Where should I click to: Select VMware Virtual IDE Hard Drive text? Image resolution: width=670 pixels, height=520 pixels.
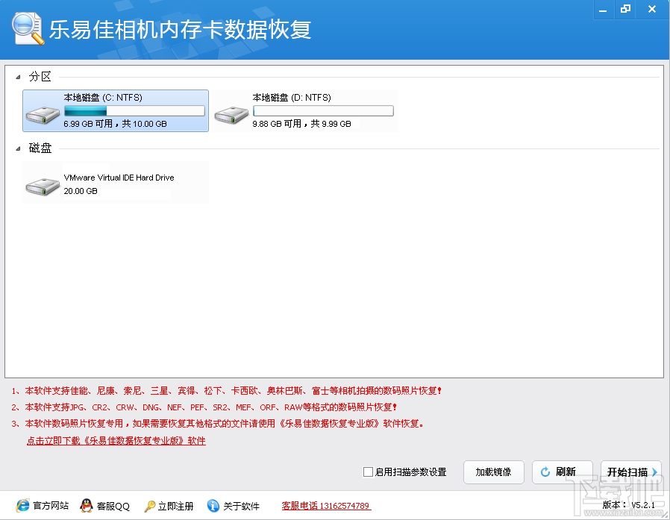[x=119, y=178]
